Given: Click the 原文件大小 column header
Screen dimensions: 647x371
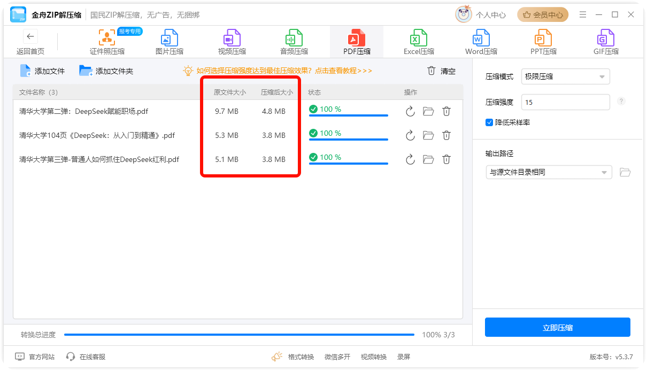Looking at the screenshot, I should coord(230,92).
